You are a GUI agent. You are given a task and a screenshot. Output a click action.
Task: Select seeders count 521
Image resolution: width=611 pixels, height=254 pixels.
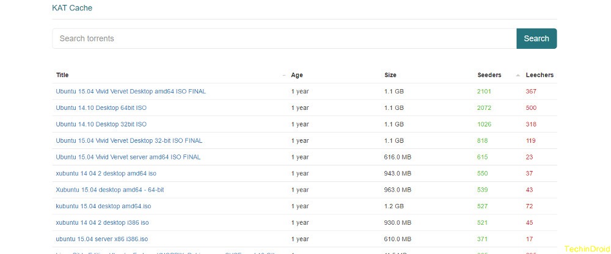tap(482, 223)
